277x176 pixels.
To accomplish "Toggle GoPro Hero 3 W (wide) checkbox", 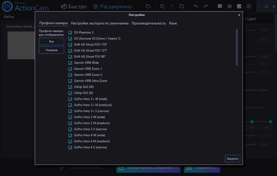I will (x=70, y=117).
